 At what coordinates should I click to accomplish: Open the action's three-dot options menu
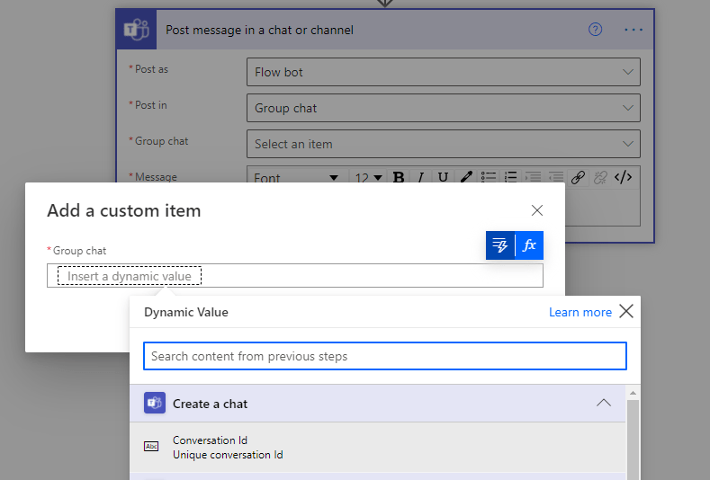click(x=634, y=30)
